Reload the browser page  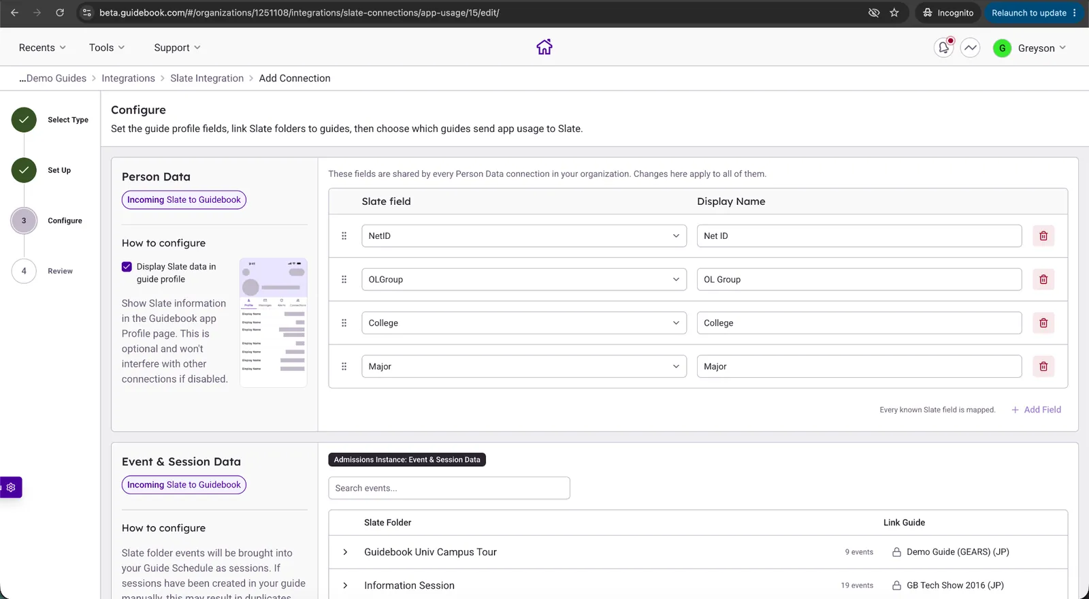point(60,13)
